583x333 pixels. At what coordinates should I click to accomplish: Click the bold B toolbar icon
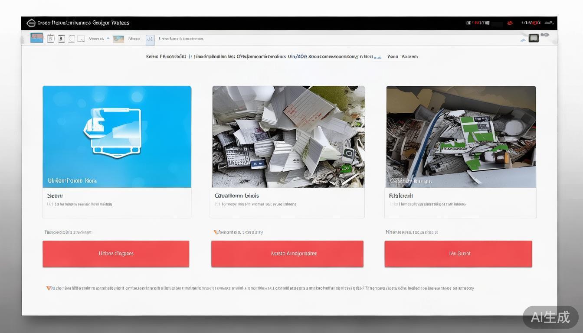click(x=61, y=39)
